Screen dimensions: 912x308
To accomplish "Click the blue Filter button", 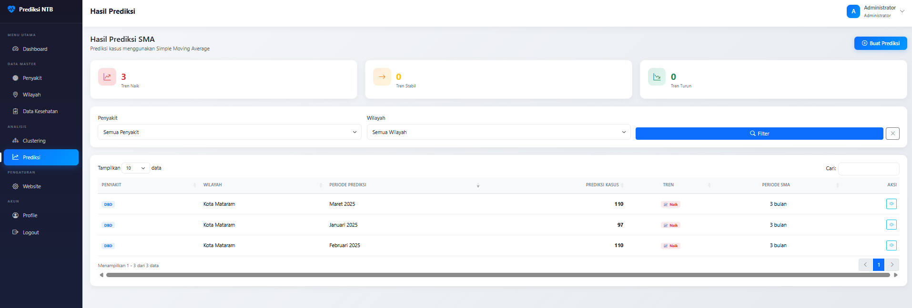I will click(x=759, y=134).
